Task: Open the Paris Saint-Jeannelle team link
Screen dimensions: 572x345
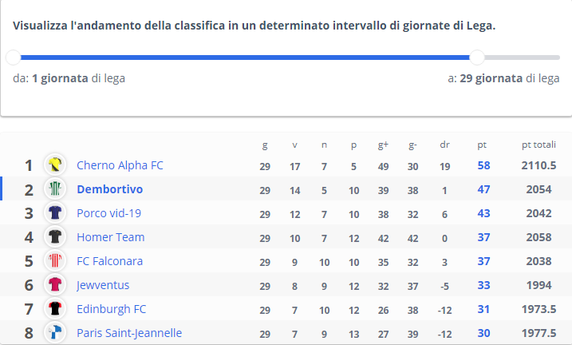Action: (129, 333)
